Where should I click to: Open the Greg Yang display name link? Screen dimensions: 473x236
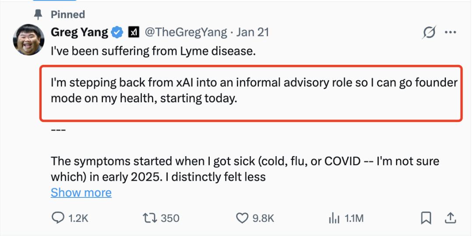tap(79, 32)
